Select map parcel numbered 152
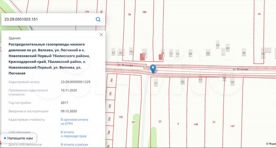Screen dimensions: 276x148 point(121,117)
